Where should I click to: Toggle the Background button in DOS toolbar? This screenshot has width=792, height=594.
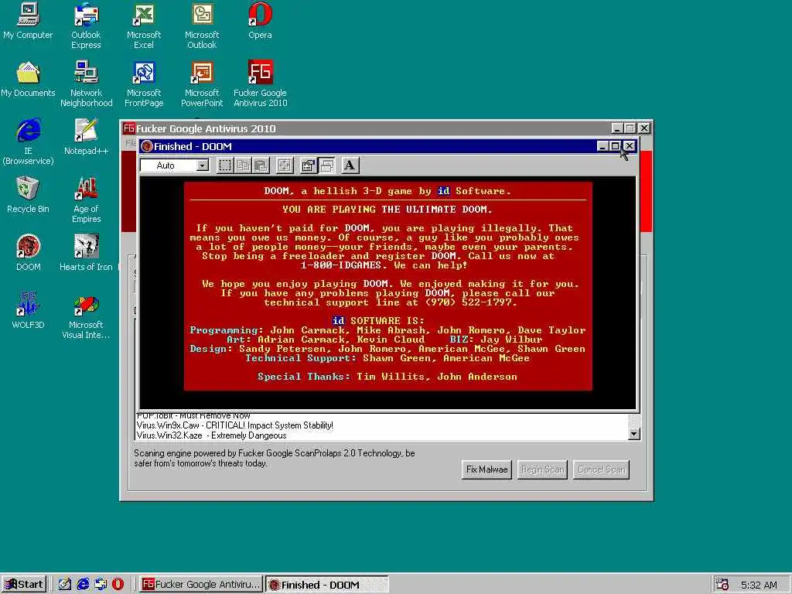[326, 166]
